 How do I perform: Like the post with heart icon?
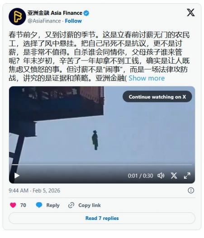pos(13,205)
